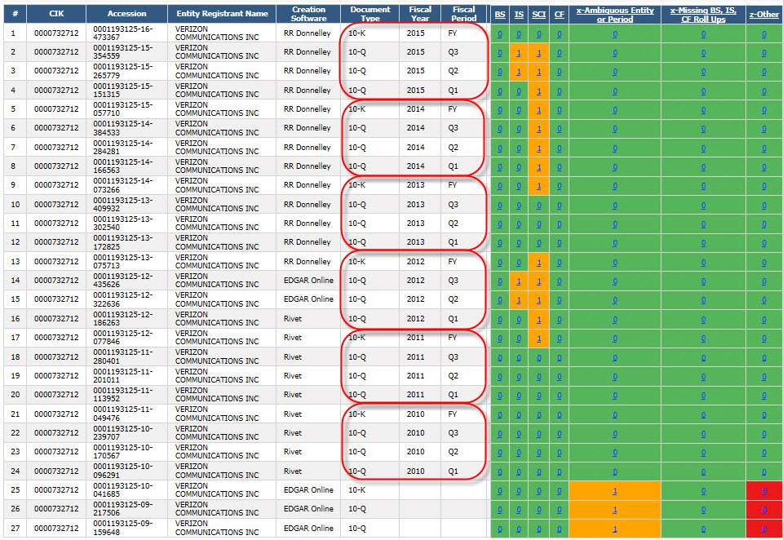The width and height of the screenshot is (783, 540).
Task: Click the 10-K document type in row 25
Action: coord(356,490)
